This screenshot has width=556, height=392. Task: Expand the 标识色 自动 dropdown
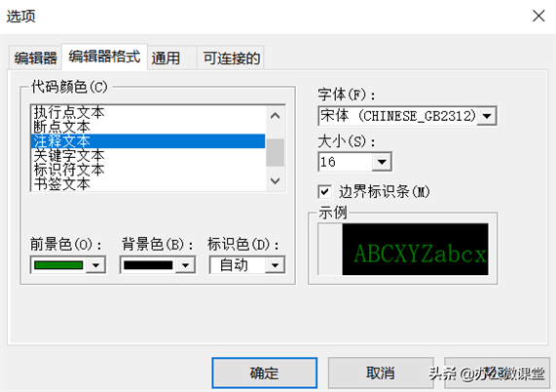point(275,265)
